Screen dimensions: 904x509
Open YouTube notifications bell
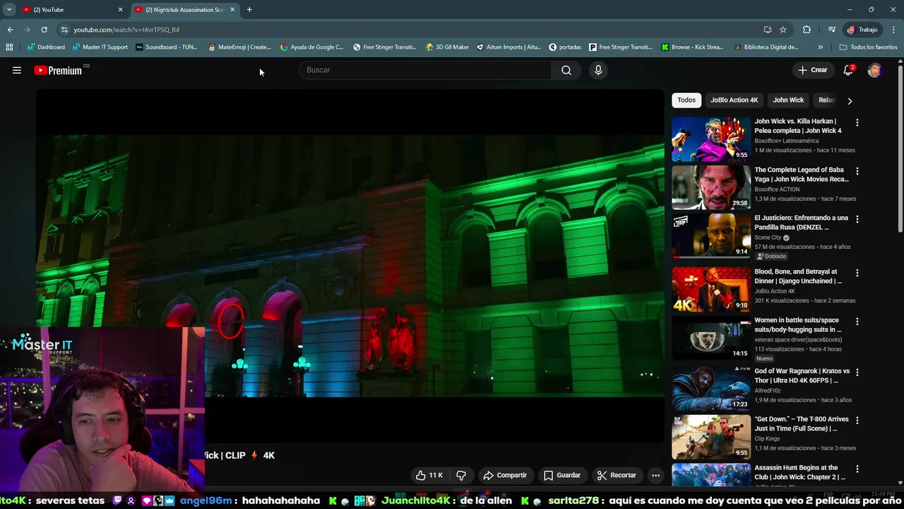848,70
